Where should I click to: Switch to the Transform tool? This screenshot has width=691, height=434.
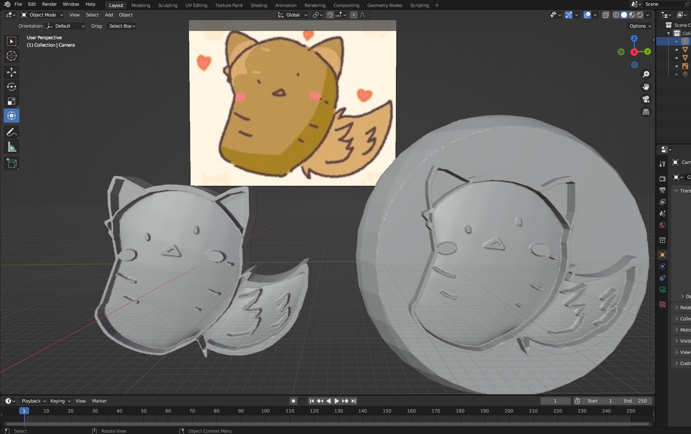[x=12, y=116]
